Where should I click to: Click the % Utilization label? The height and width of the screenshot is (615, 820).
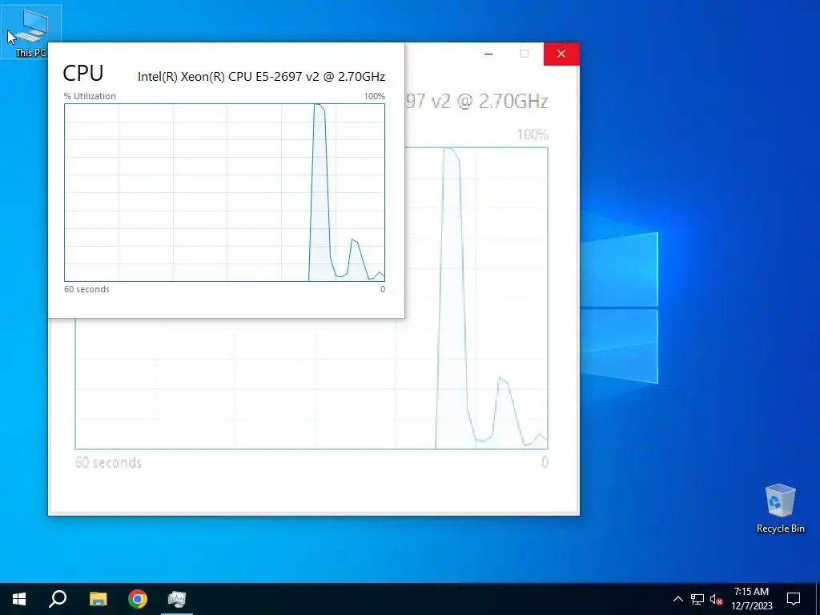click(90, 96)
